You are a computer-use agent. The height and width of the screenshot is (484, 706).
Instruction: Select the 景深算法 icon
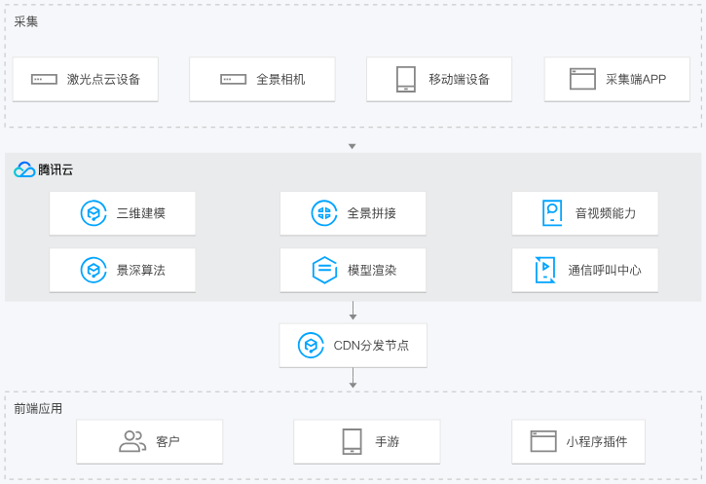(93, 270)
